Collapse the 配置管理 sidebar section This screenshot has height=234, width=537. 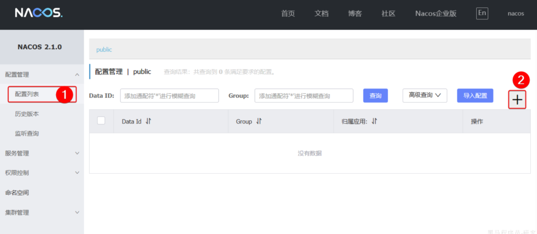(x=77, y=75)
